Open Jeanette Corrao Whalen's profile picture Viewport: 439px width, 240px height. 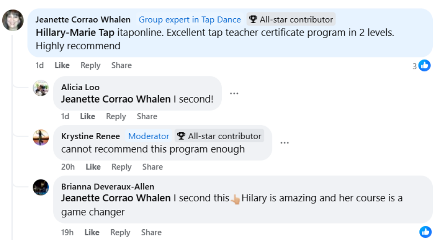13,20
